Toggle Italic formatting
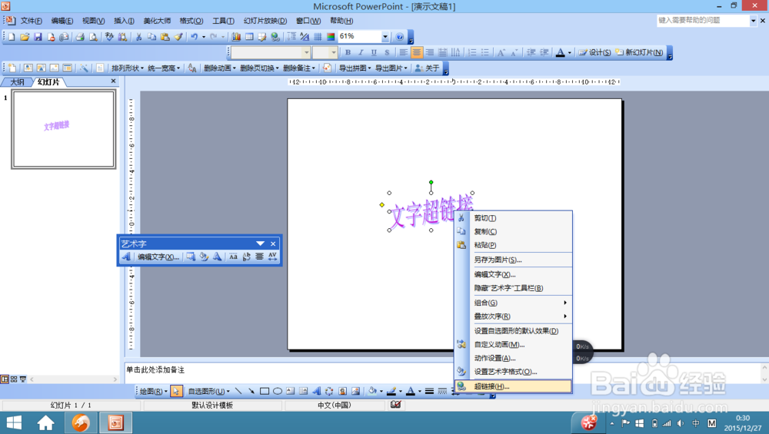This screenshot has height=434, width=769. coord(361,52)
